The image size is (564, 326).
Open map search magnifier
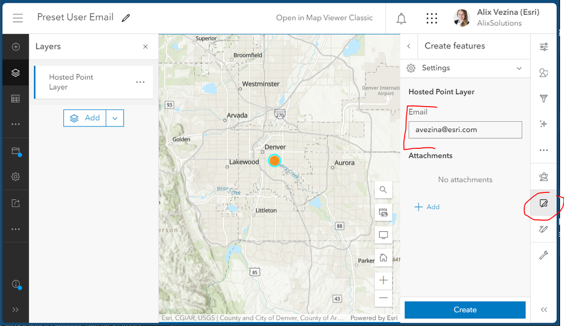[x=383, y=190]
